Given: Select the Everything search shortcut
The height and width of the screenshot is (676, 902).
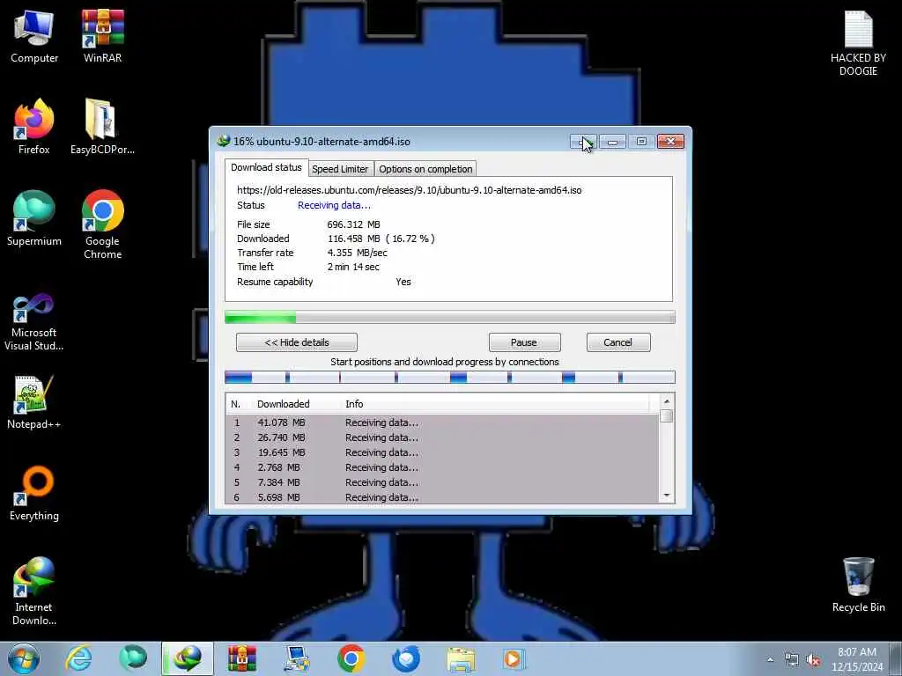Looking at the screenshot, I should (x=34, y=494).
